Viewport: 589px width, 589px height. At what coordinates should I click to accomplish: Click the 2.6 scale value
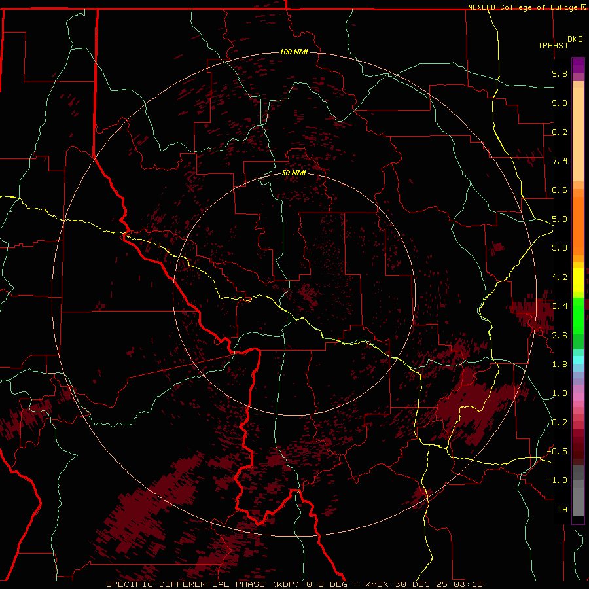pyautogui.click(x=560, y=336)
